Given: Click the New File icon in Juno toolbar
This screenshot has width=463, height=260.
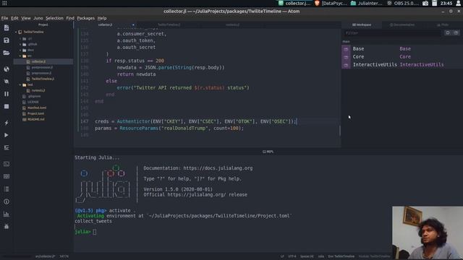Looking at the screenshot, I should pos(7,27).
